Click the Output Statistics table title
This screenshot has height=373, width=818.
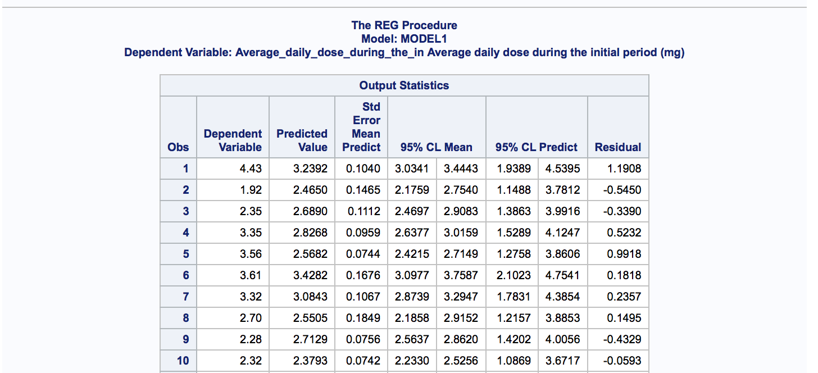coord(404,85)
